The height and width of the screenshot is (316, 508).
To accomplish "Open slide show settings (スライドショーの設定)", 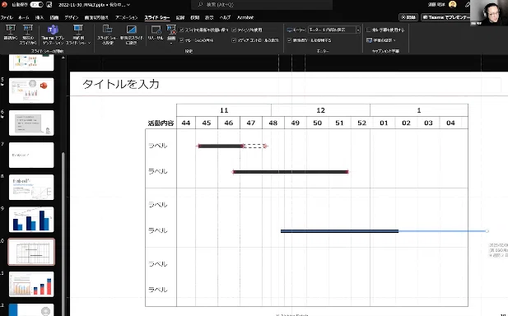I will [107, 34].
